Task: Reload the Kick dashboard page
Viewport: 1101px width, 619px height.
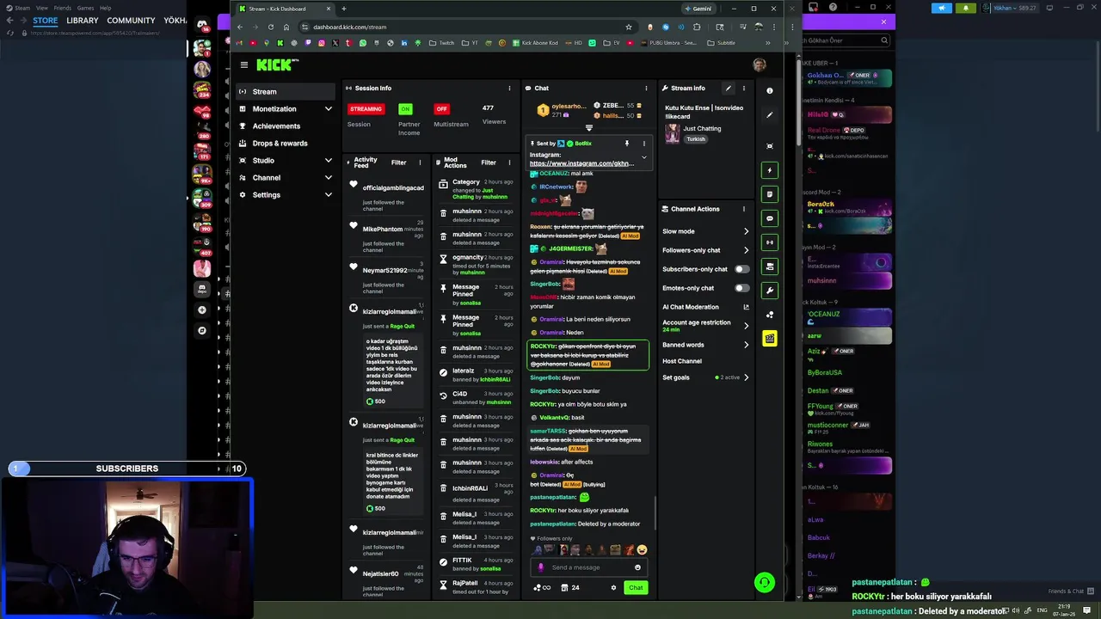Action: [271, 27]
